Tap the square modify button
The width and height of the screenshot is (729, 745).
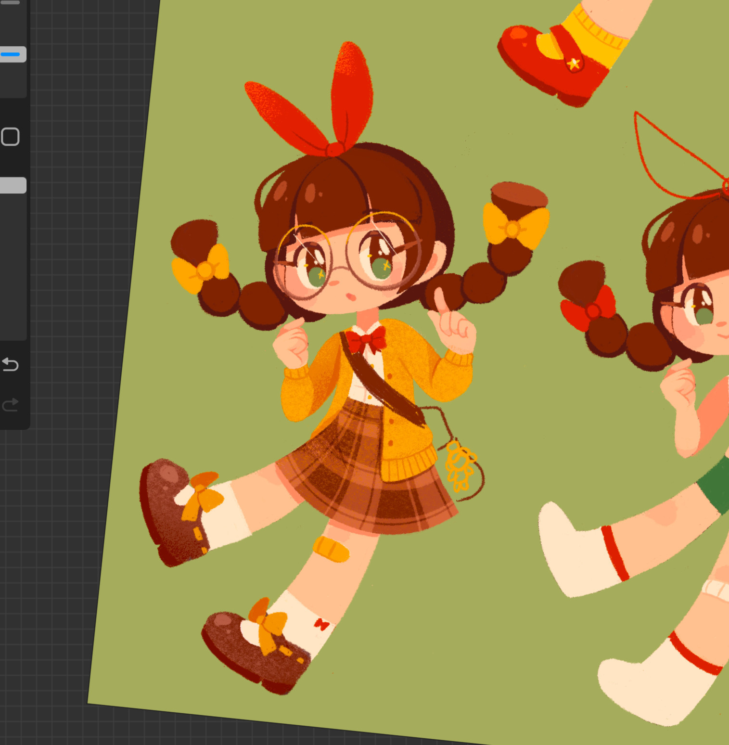tap(10, 137)
